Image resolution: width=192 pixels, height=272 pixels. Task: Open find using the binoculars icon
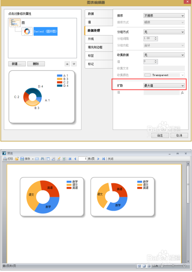[42, 159]
